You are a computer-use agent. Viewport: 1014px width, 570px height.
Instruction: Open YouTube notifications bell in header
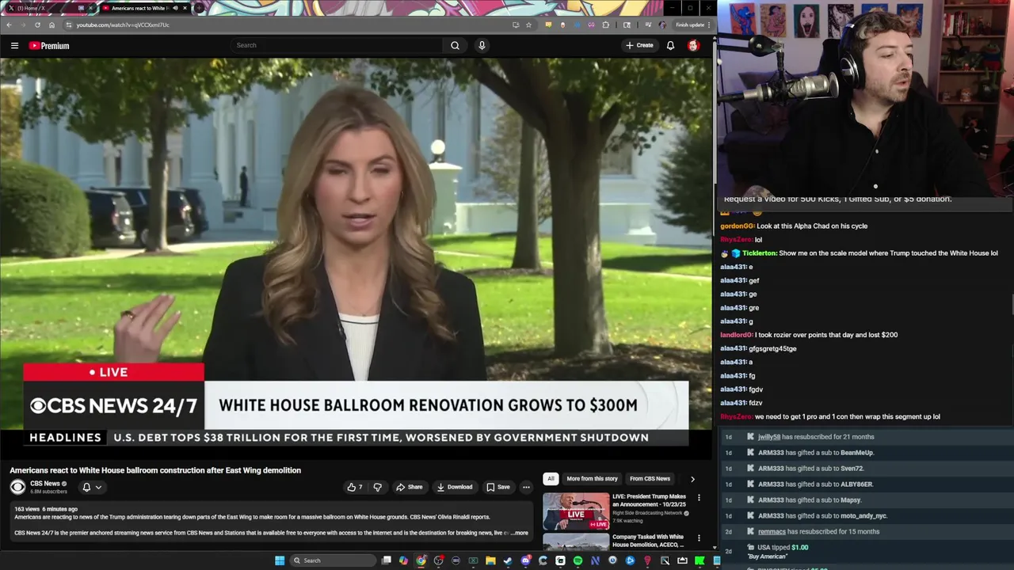click(670, 45)
